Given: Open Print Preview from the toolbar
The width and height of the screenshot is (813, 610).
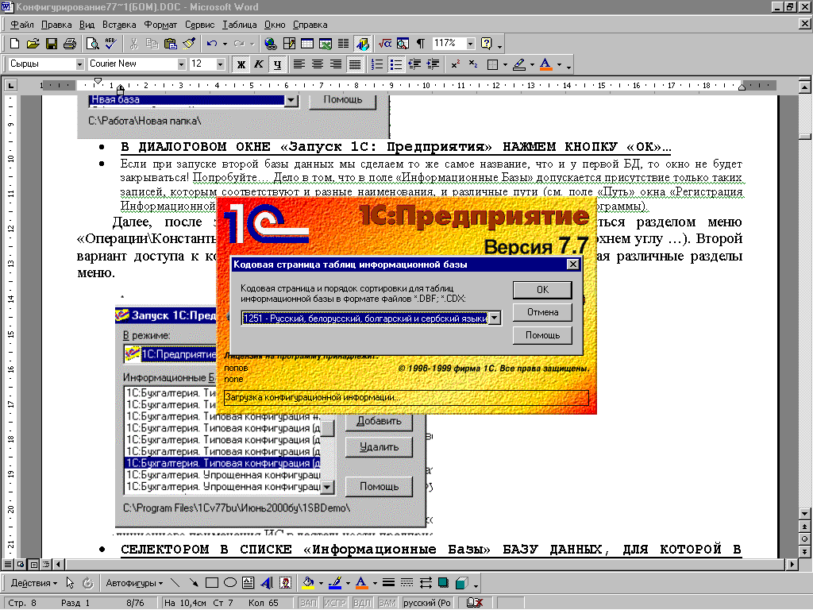Looking at the screenshot, I should [92, 44].
